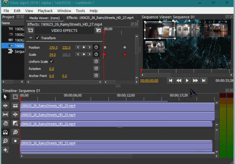
Task: Toggle the Rotation keyframing stopwatch
Action: [x=96, y=68]
